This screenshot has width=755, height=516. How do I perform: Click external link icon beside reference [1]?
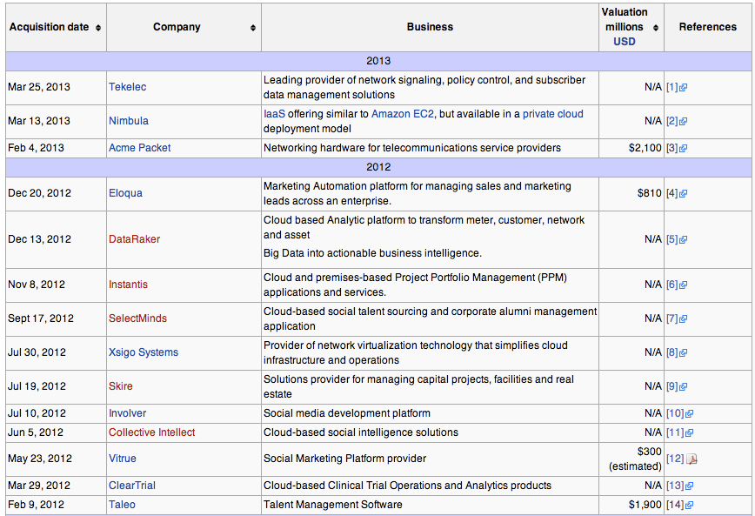coord(684,88)
